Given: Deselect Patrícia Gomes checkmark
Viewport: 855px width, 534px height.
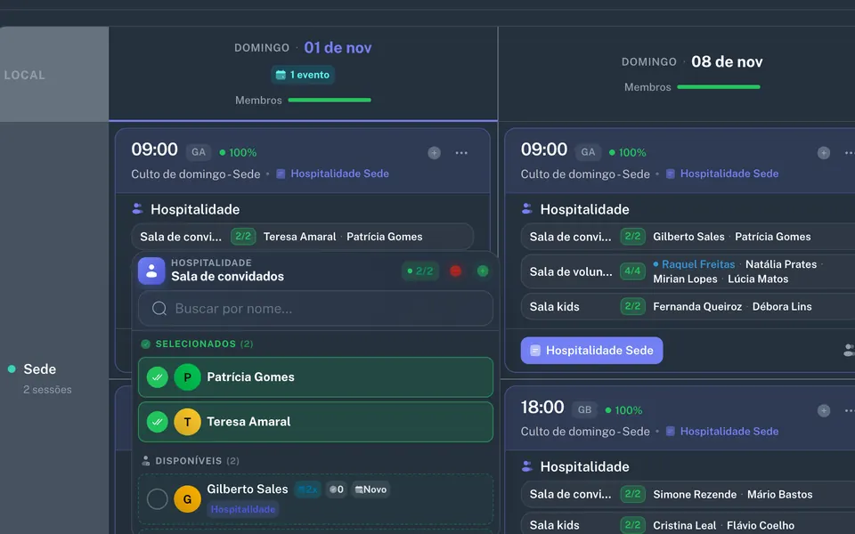Looking at the screenshot, I should click(157, 377).
